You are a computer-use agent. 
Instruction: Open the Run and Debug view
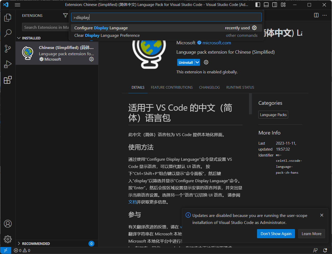[x=8, y=64]
